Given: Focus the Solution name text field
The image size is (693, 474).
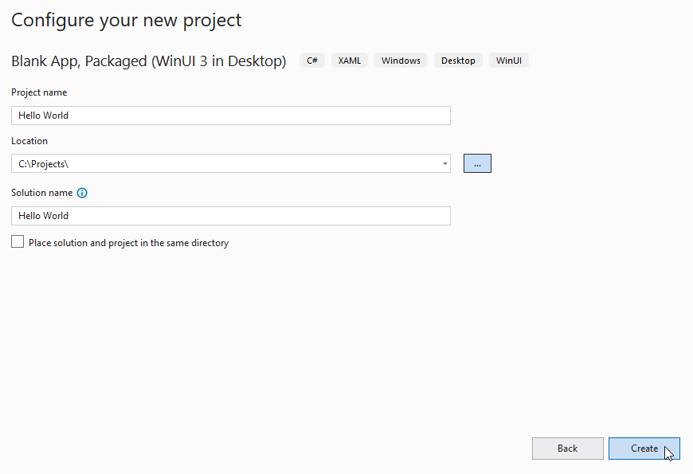Looking at the screenshot, I should [x=231, y=215].
